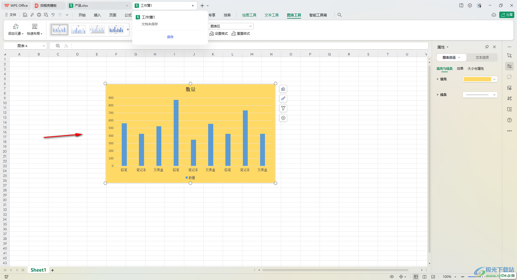
Task: Click the style gallery icon in right sidebar
Action: (x=509, y=88)
